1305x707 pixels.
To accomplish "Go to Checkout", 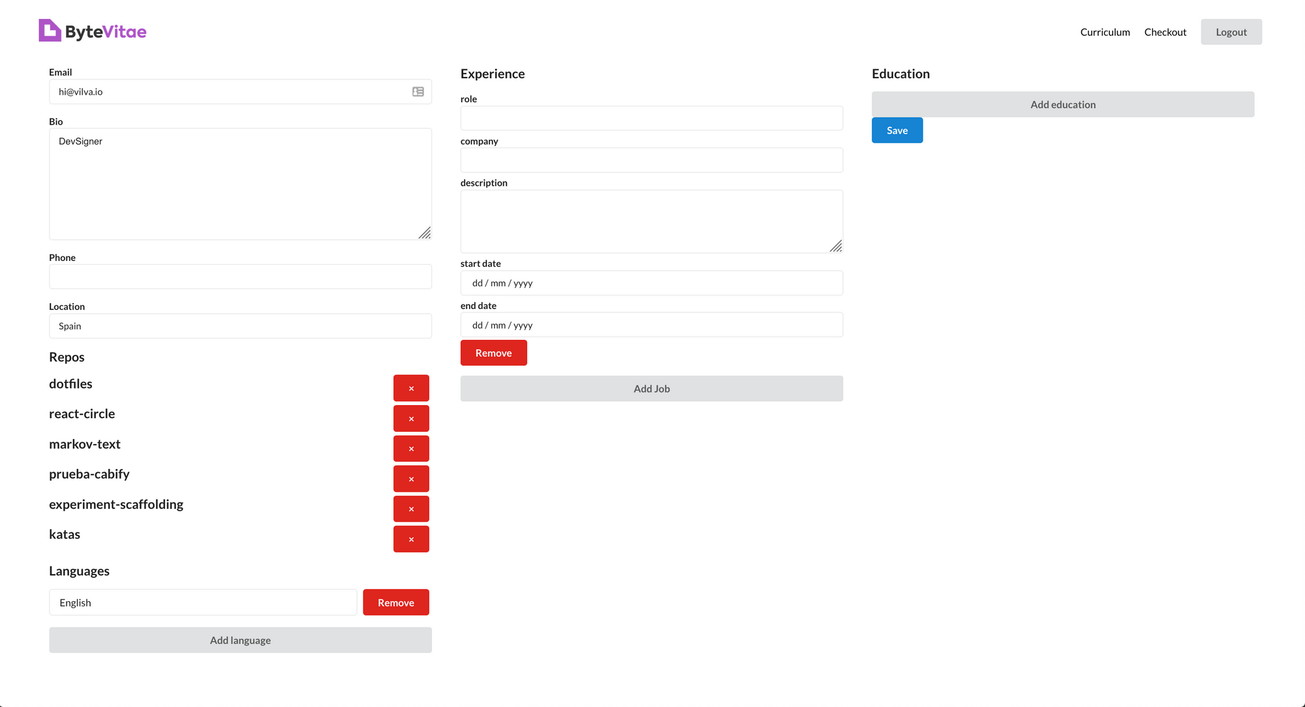I will coord(1165,32).
